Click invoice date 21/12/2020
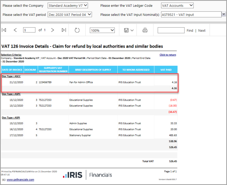The image size is (227, 185). coord(16,82)
